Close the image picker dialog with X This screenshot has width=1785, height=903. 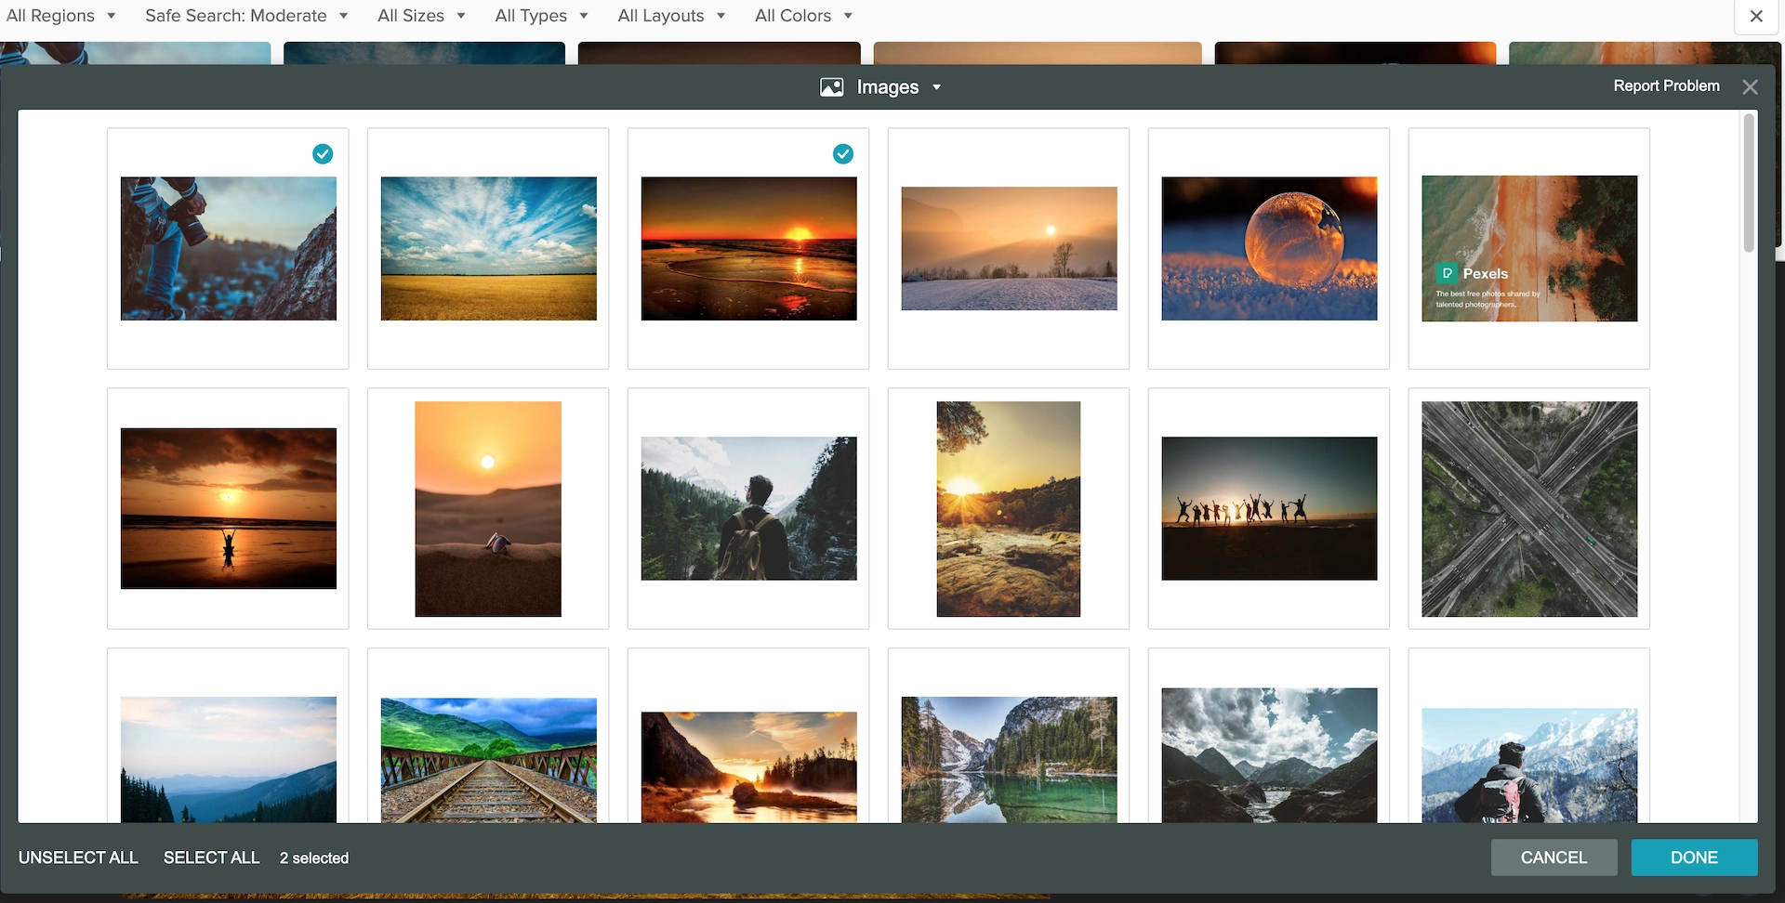click(x=1750, y=86)
